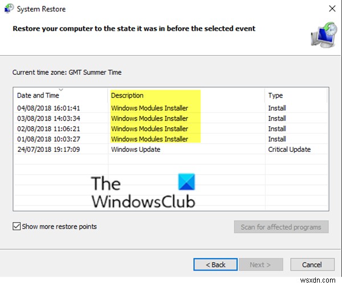The image size is (342, 286).
Task: Sort by Date and Time column header
Action: click(60, 95)
